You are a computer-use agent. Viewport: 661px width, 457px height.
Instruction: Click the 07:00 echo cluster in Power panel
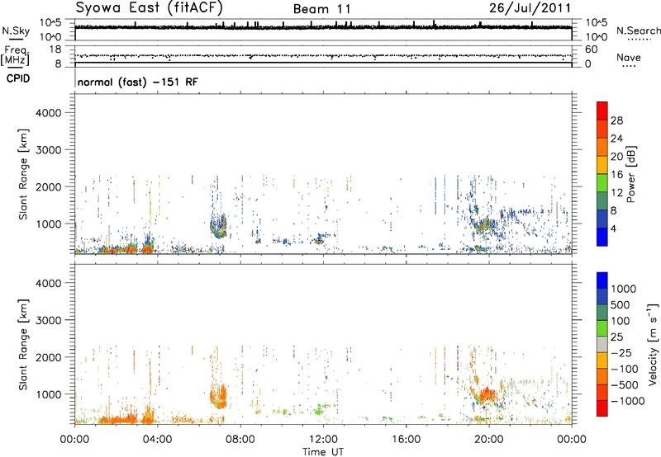tap(218, 226)
